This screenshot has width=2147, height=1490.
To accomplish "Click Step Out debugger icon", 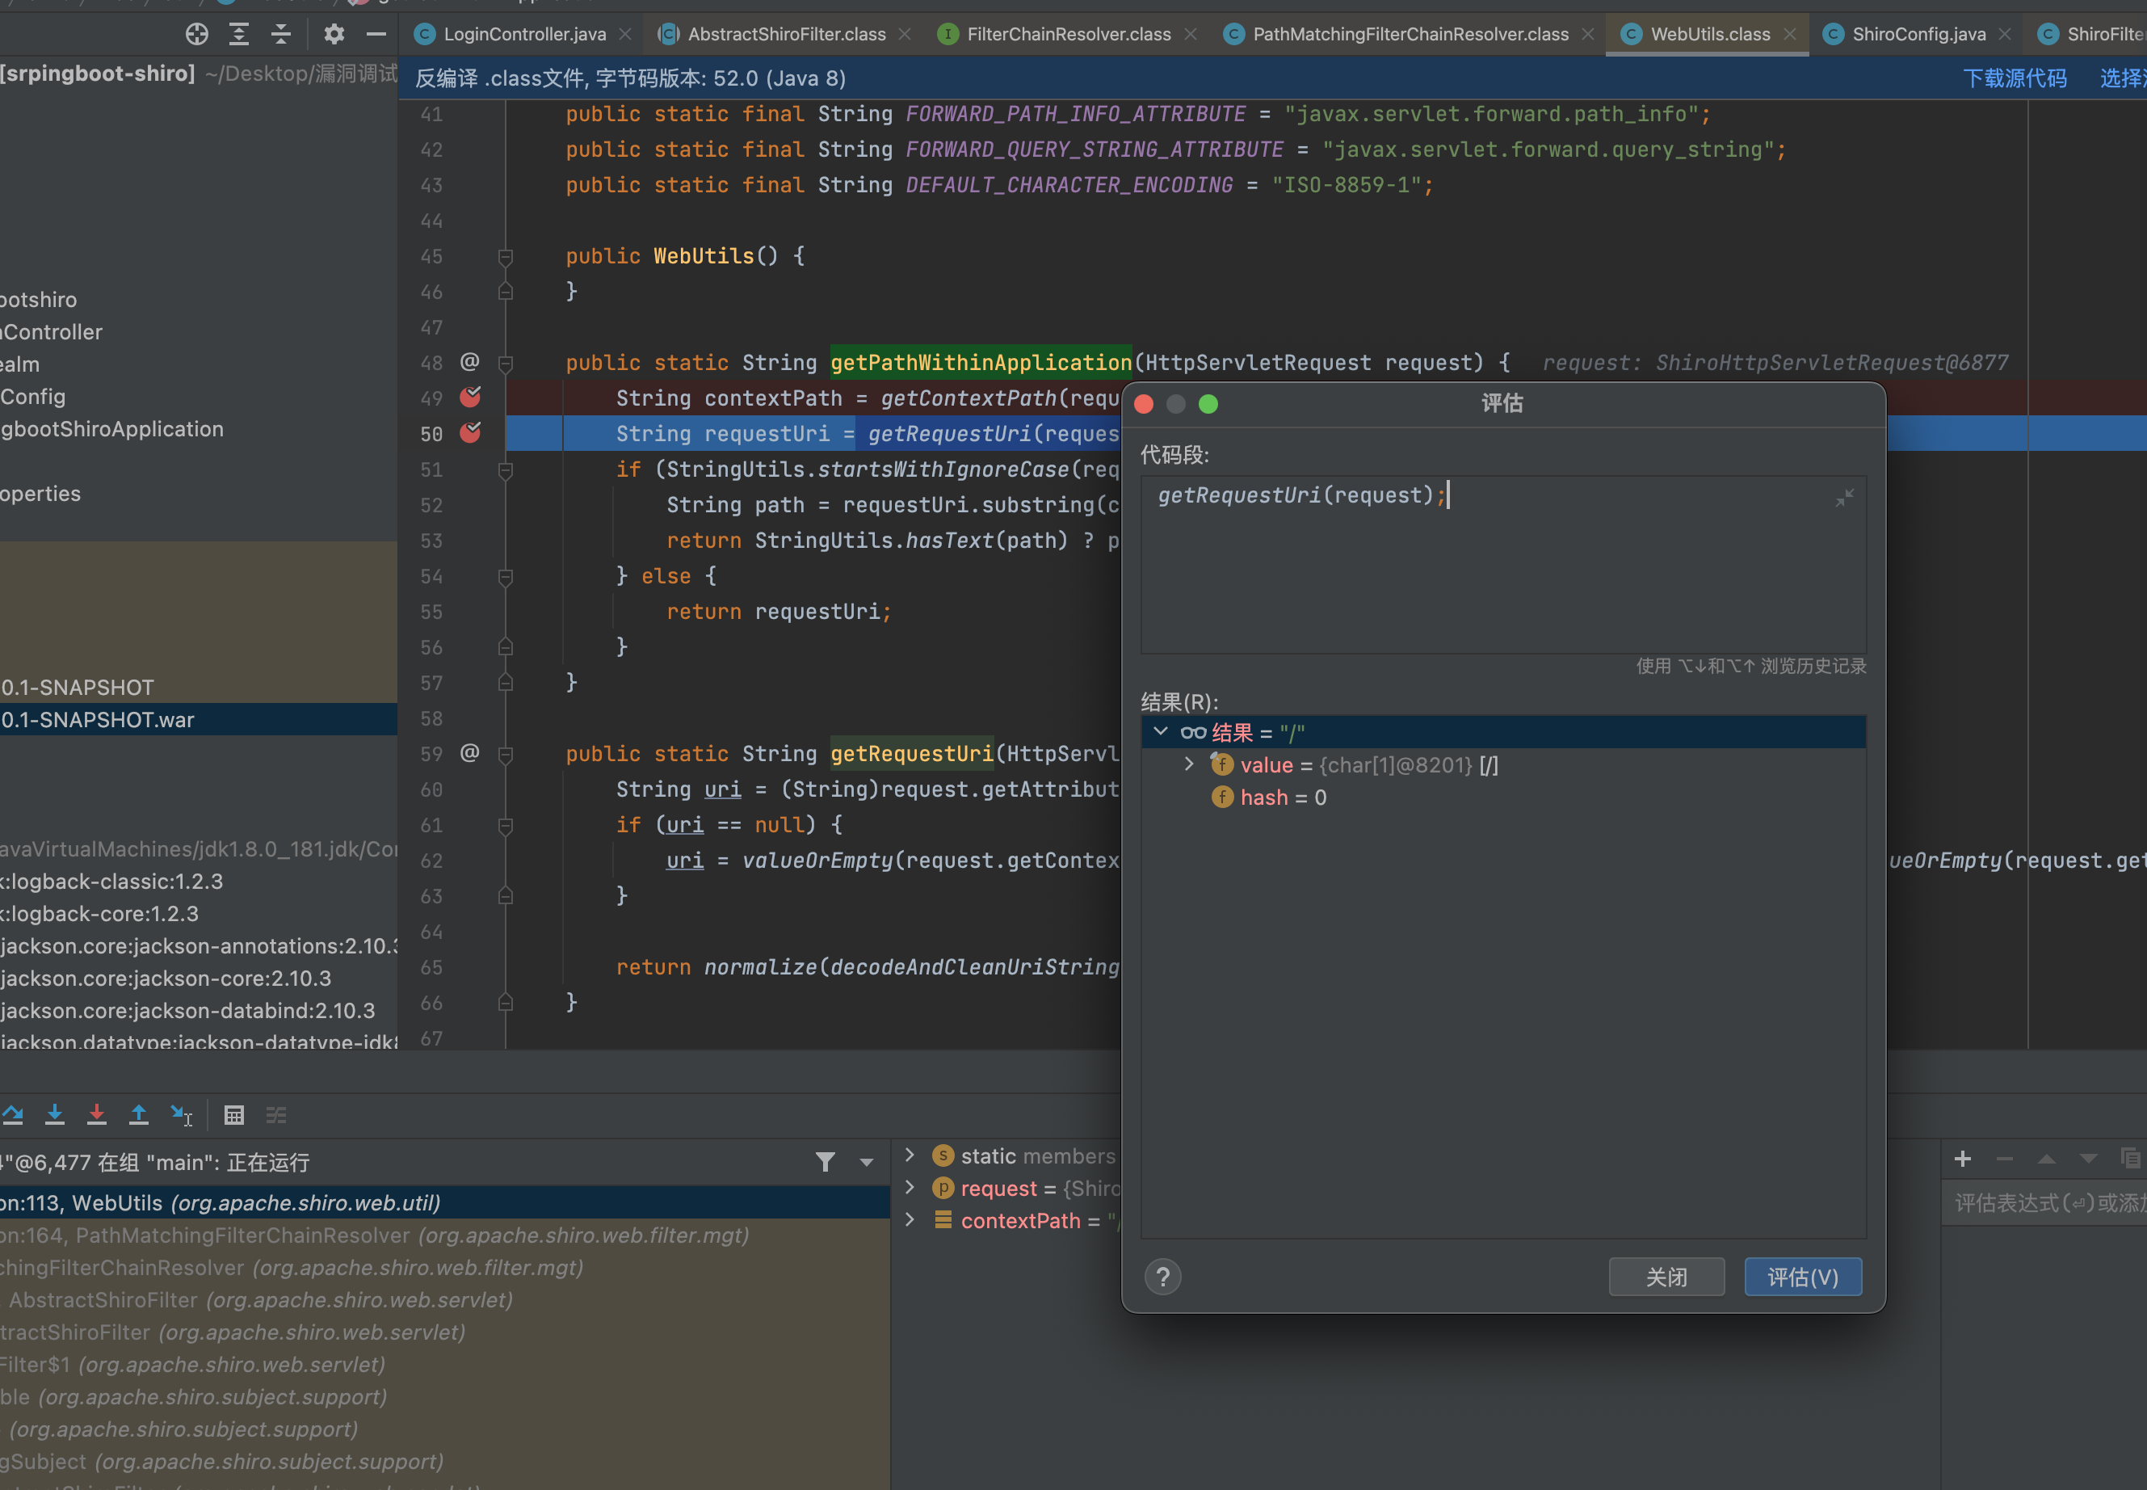I will coord(139,1115).
